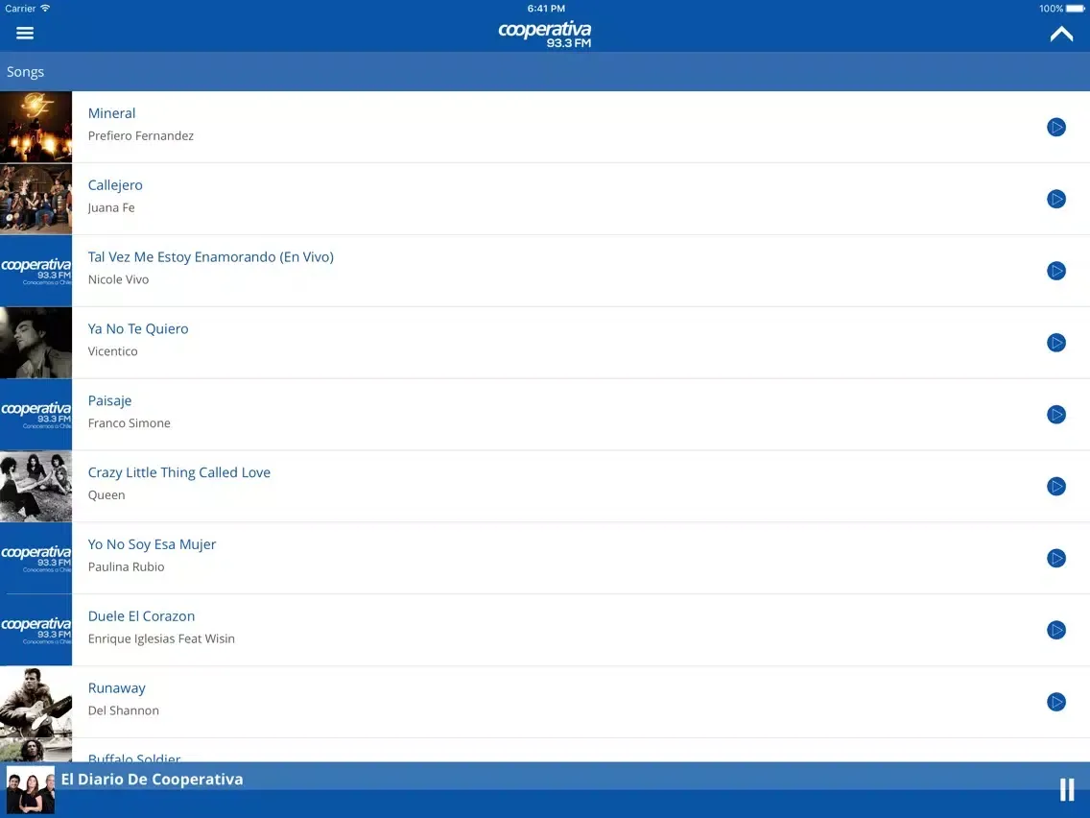Open Mineral album artwork
This screenshot has height=818, width=1090.
coord(36,128)
